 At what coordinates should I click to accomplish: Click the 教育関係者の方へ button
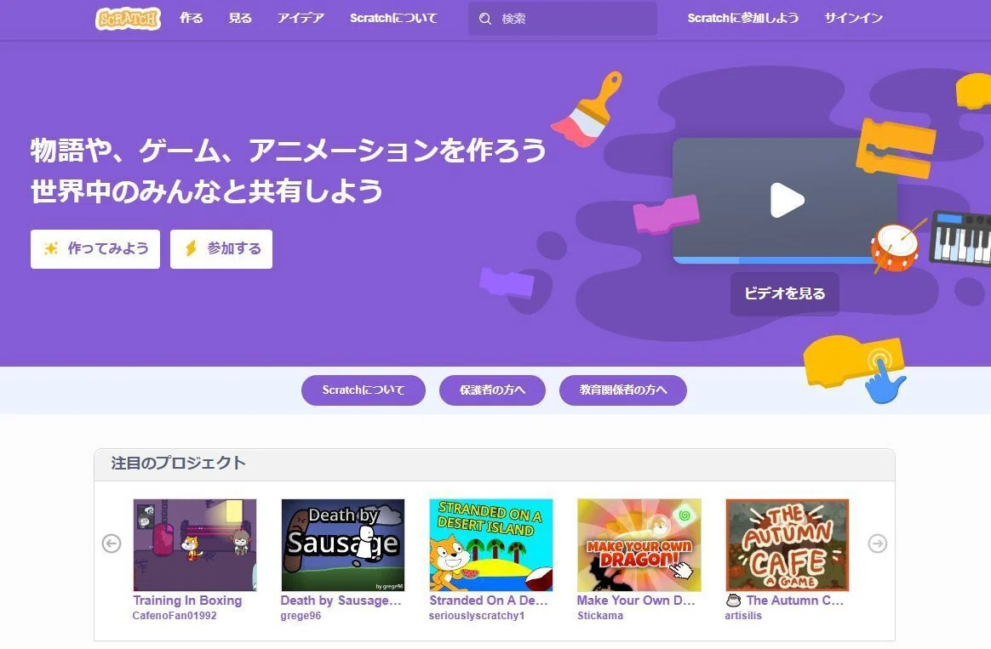point(623,390)
